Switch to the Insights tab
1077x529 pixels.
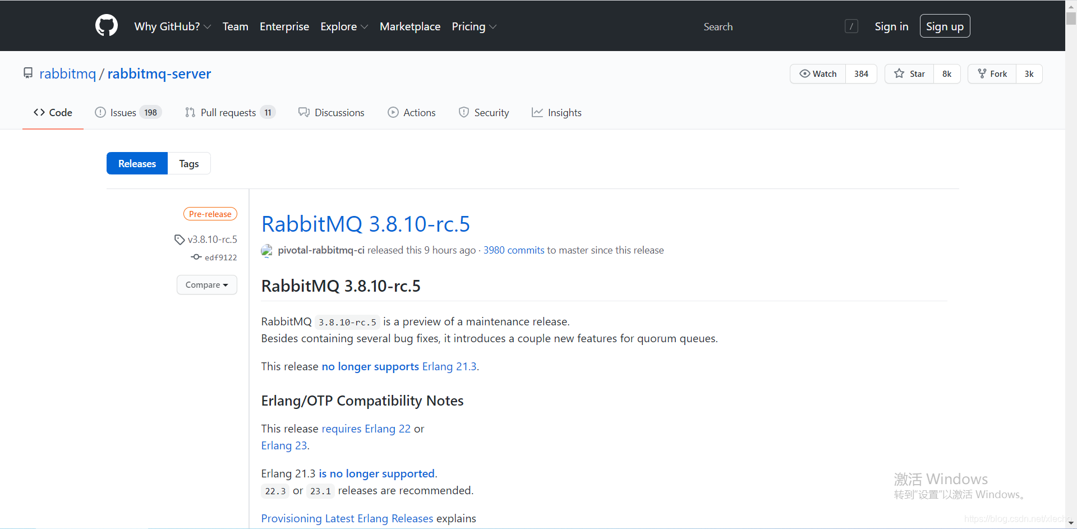(x=556, y=113)
